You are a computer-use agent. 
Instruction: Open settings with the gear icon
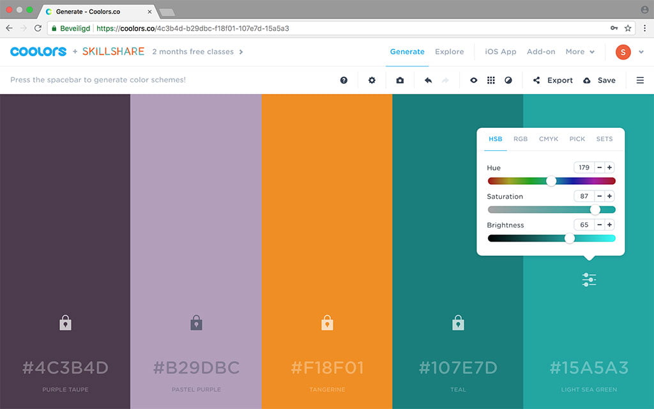pyautogui.click(x=372, y=81)
